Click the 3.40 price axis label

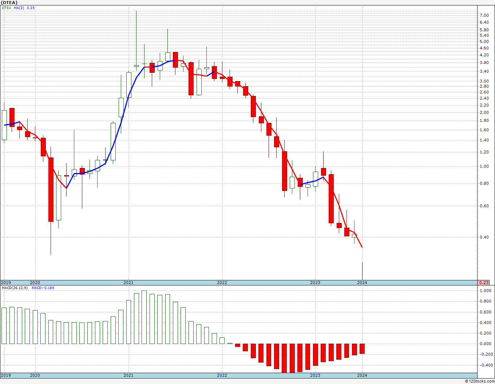click(x=484, y=72)
